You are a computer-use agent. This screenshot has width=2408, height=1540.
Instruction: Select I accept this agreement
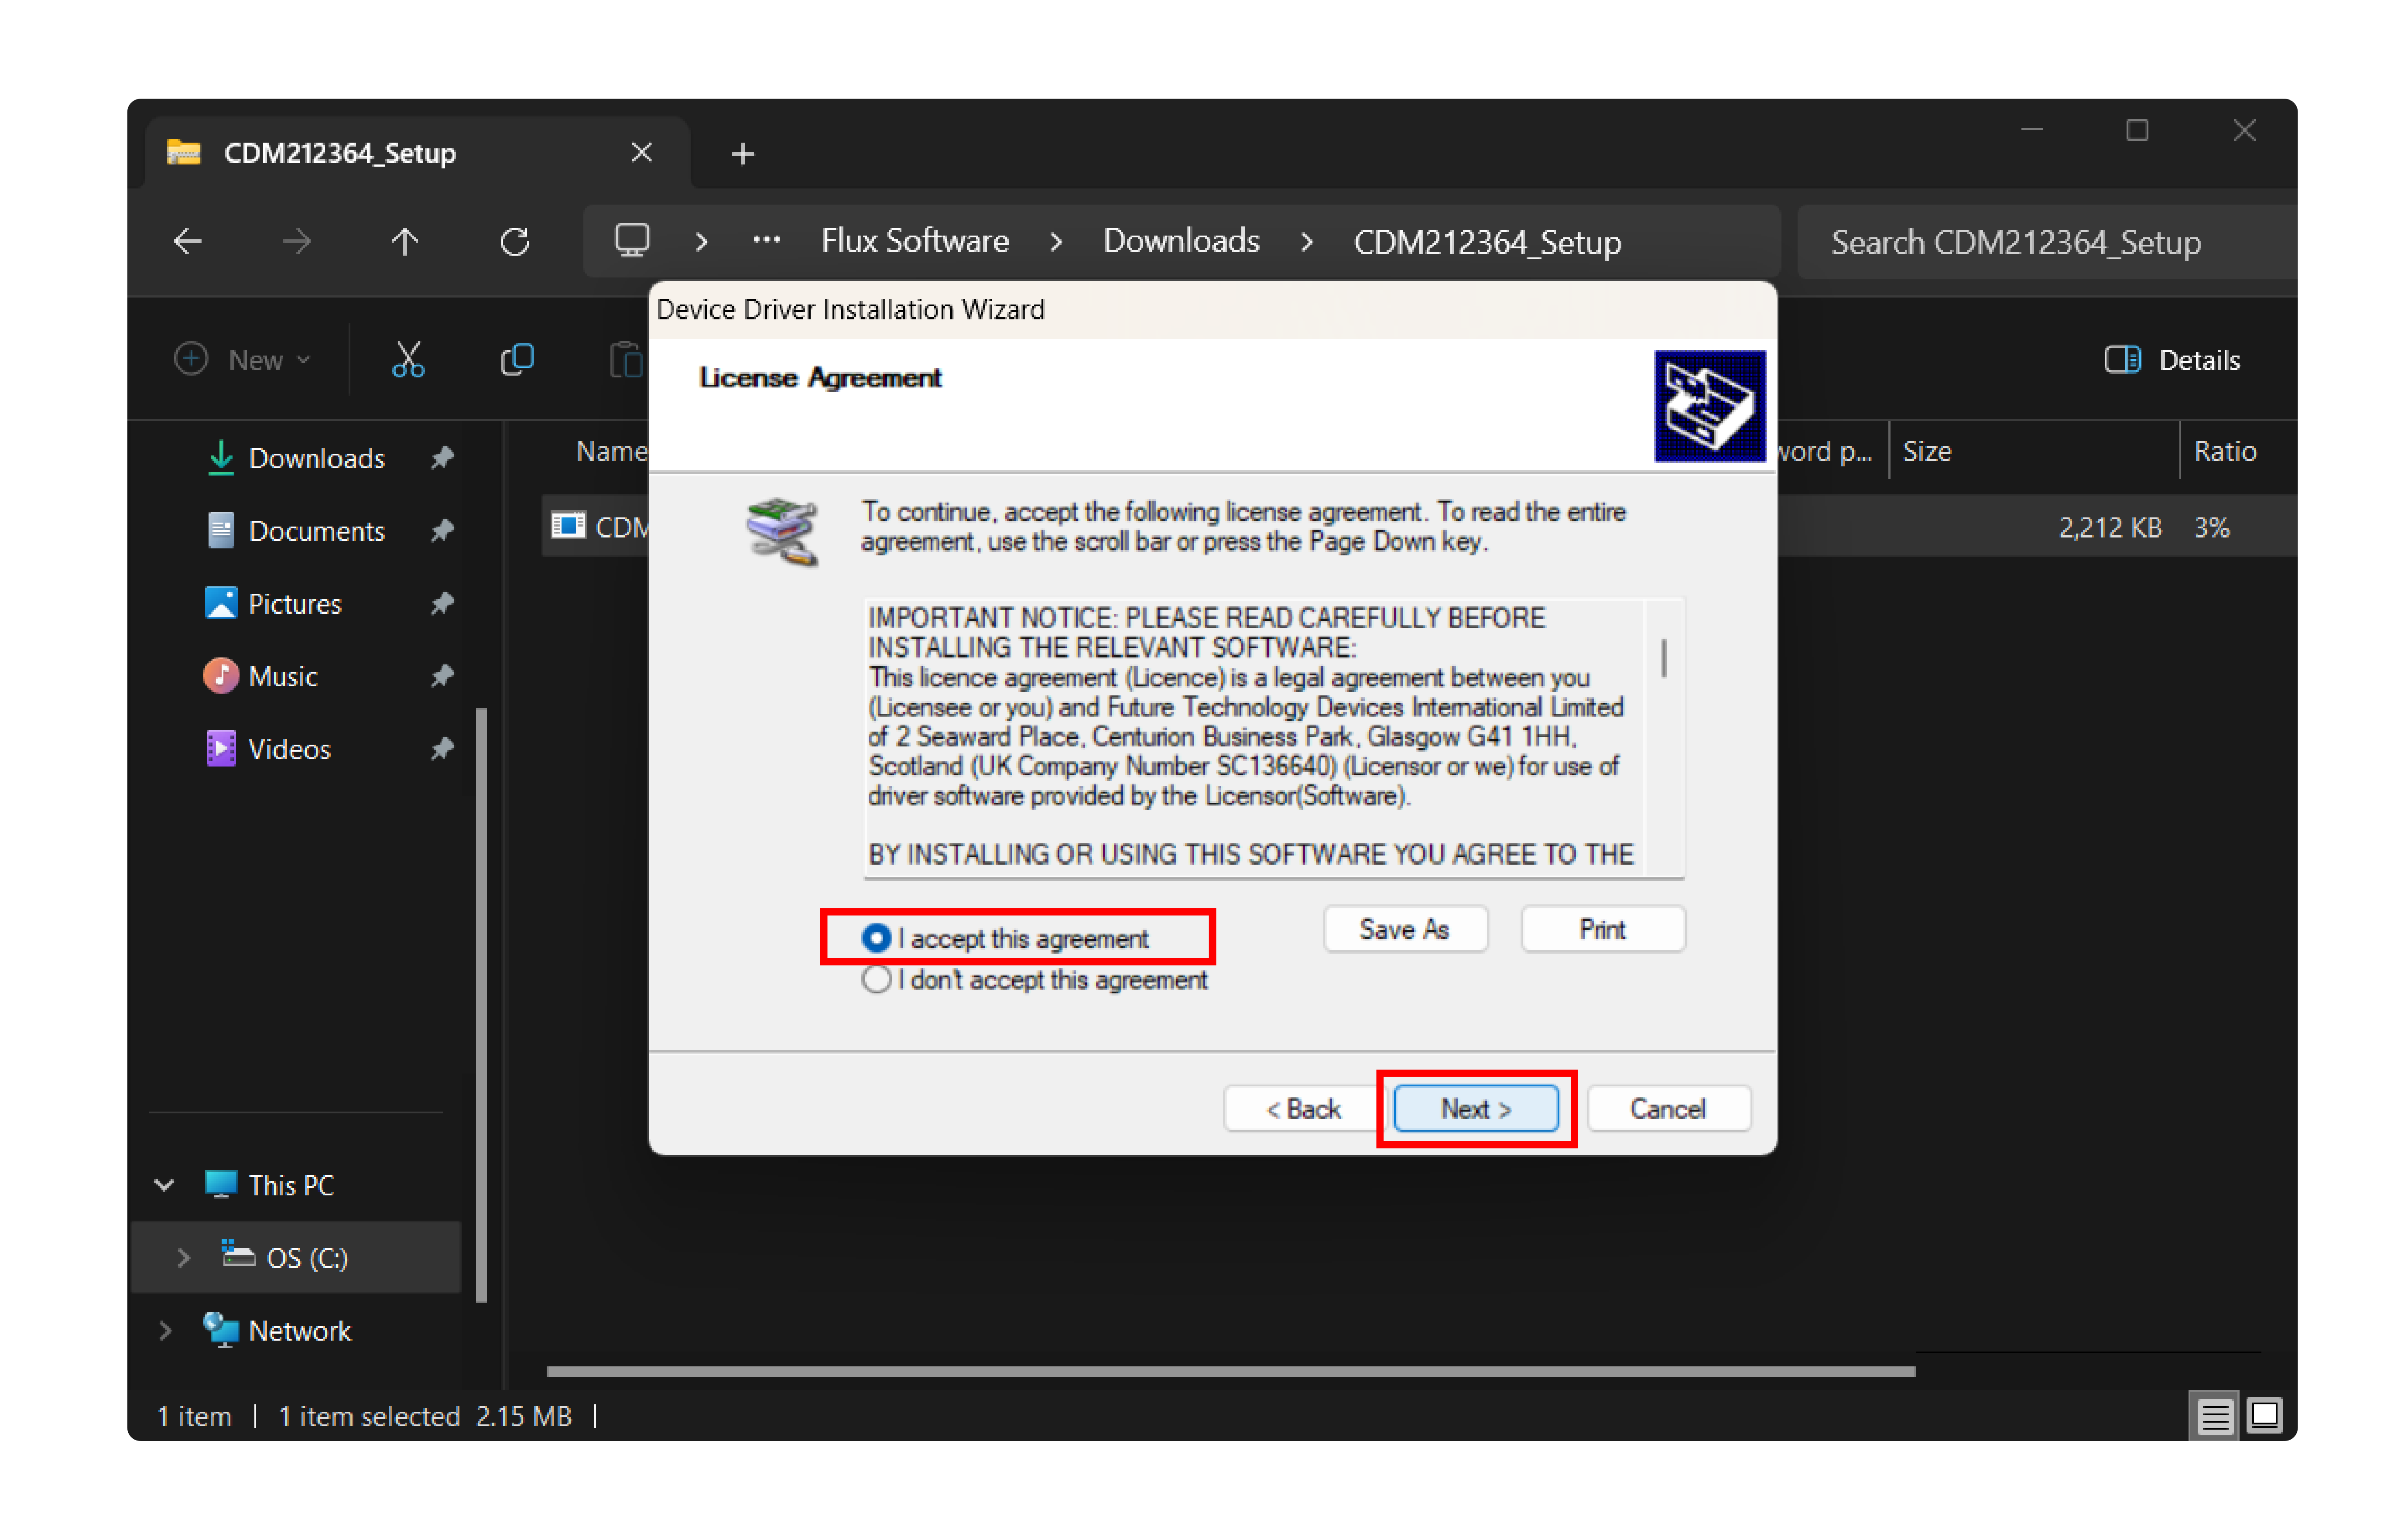877,938
